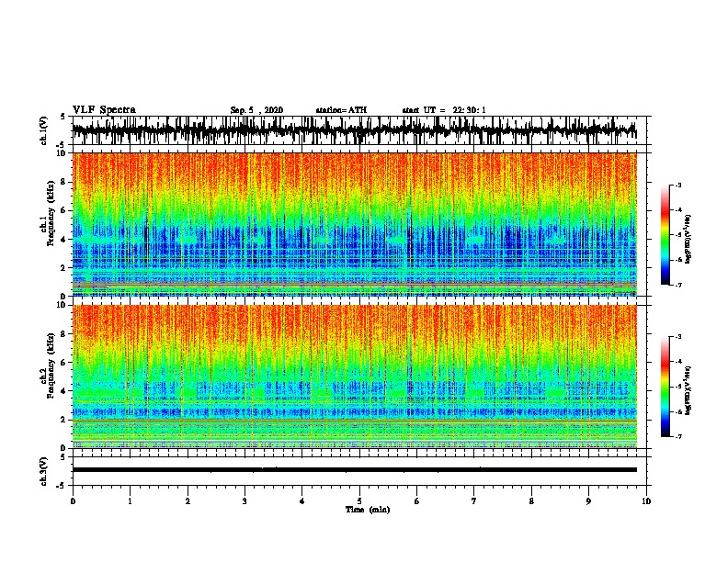
Task: Click time axis tick label "4"
Action: [x=302, y=501]
